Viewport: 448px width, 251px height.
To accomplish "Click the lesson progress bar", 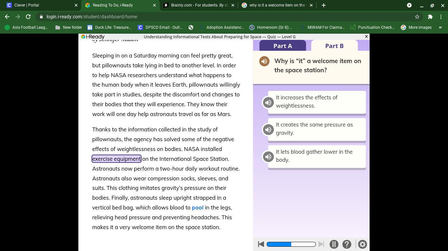I will pyautogui.click(x=291, y=244).
